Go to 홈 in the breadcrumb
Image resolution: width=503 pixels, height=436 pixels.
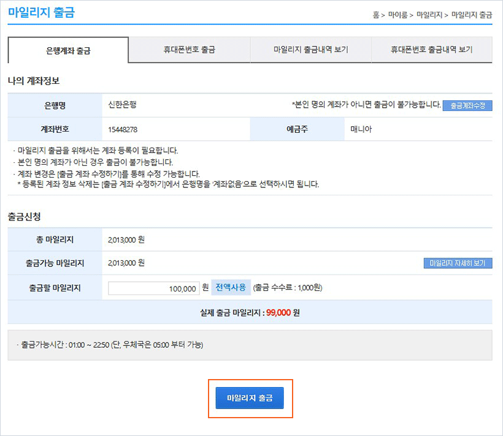(376, 14)
